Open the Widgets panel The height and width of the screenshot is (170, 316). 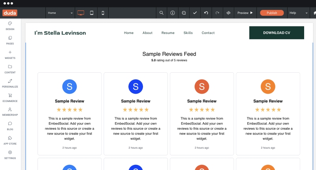click(x=10, y=55)
